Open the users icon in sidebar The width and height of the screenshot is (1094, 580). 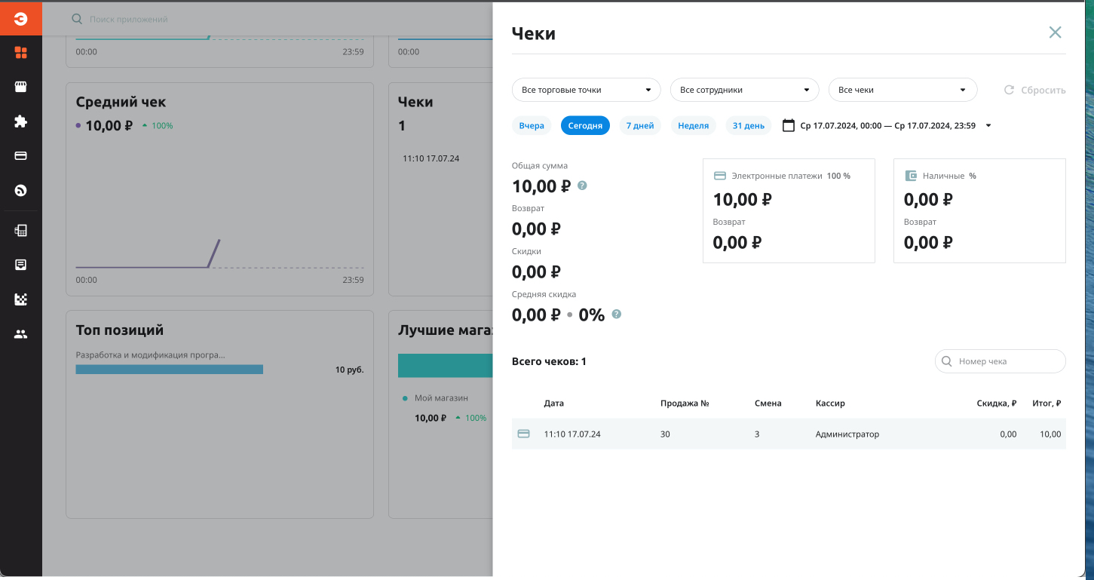[21, 334]
